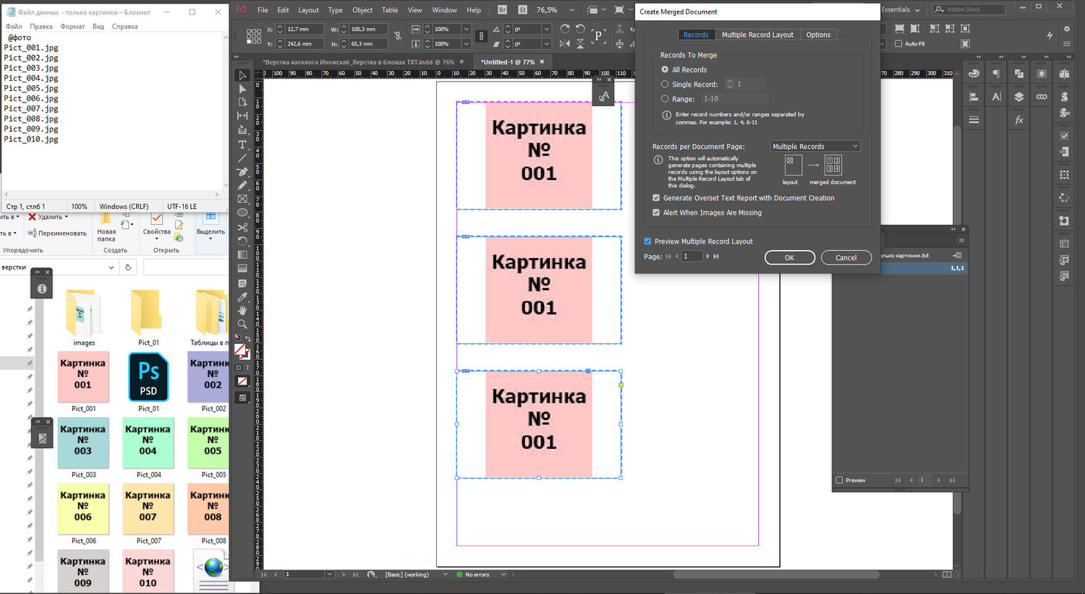
Task: Select the Direct Selection tool
Action: click(x=242, y=89)
